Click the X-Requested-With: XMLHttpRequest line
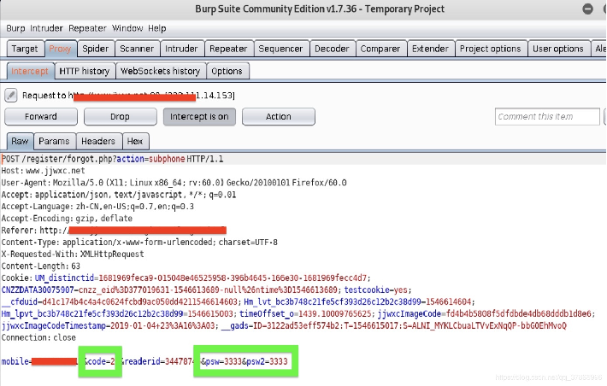The height and width of the screenshot is (386, 607). pyautogui.click(x=73, y=254)
